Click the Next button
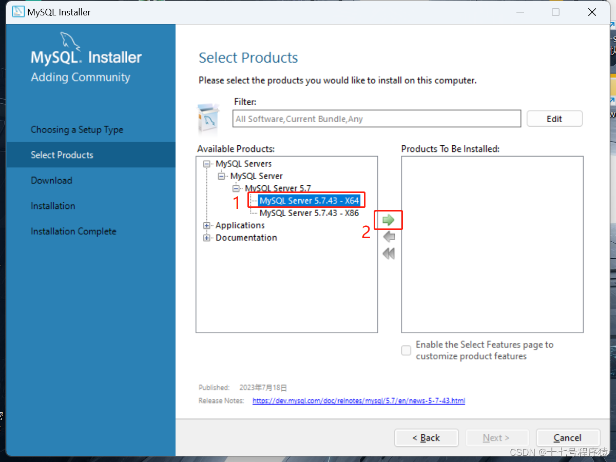This screenshot has width=616, height=462. coord(496,438)
